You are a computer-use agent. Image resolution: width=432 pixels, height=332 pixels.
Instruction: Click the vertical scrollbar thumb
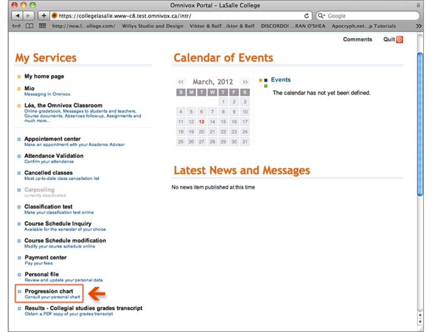tap(420, 124)
